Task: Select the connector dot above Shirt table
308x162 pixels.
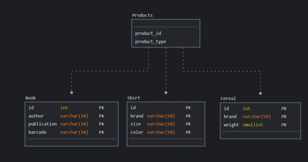Action: click(166, 92)
